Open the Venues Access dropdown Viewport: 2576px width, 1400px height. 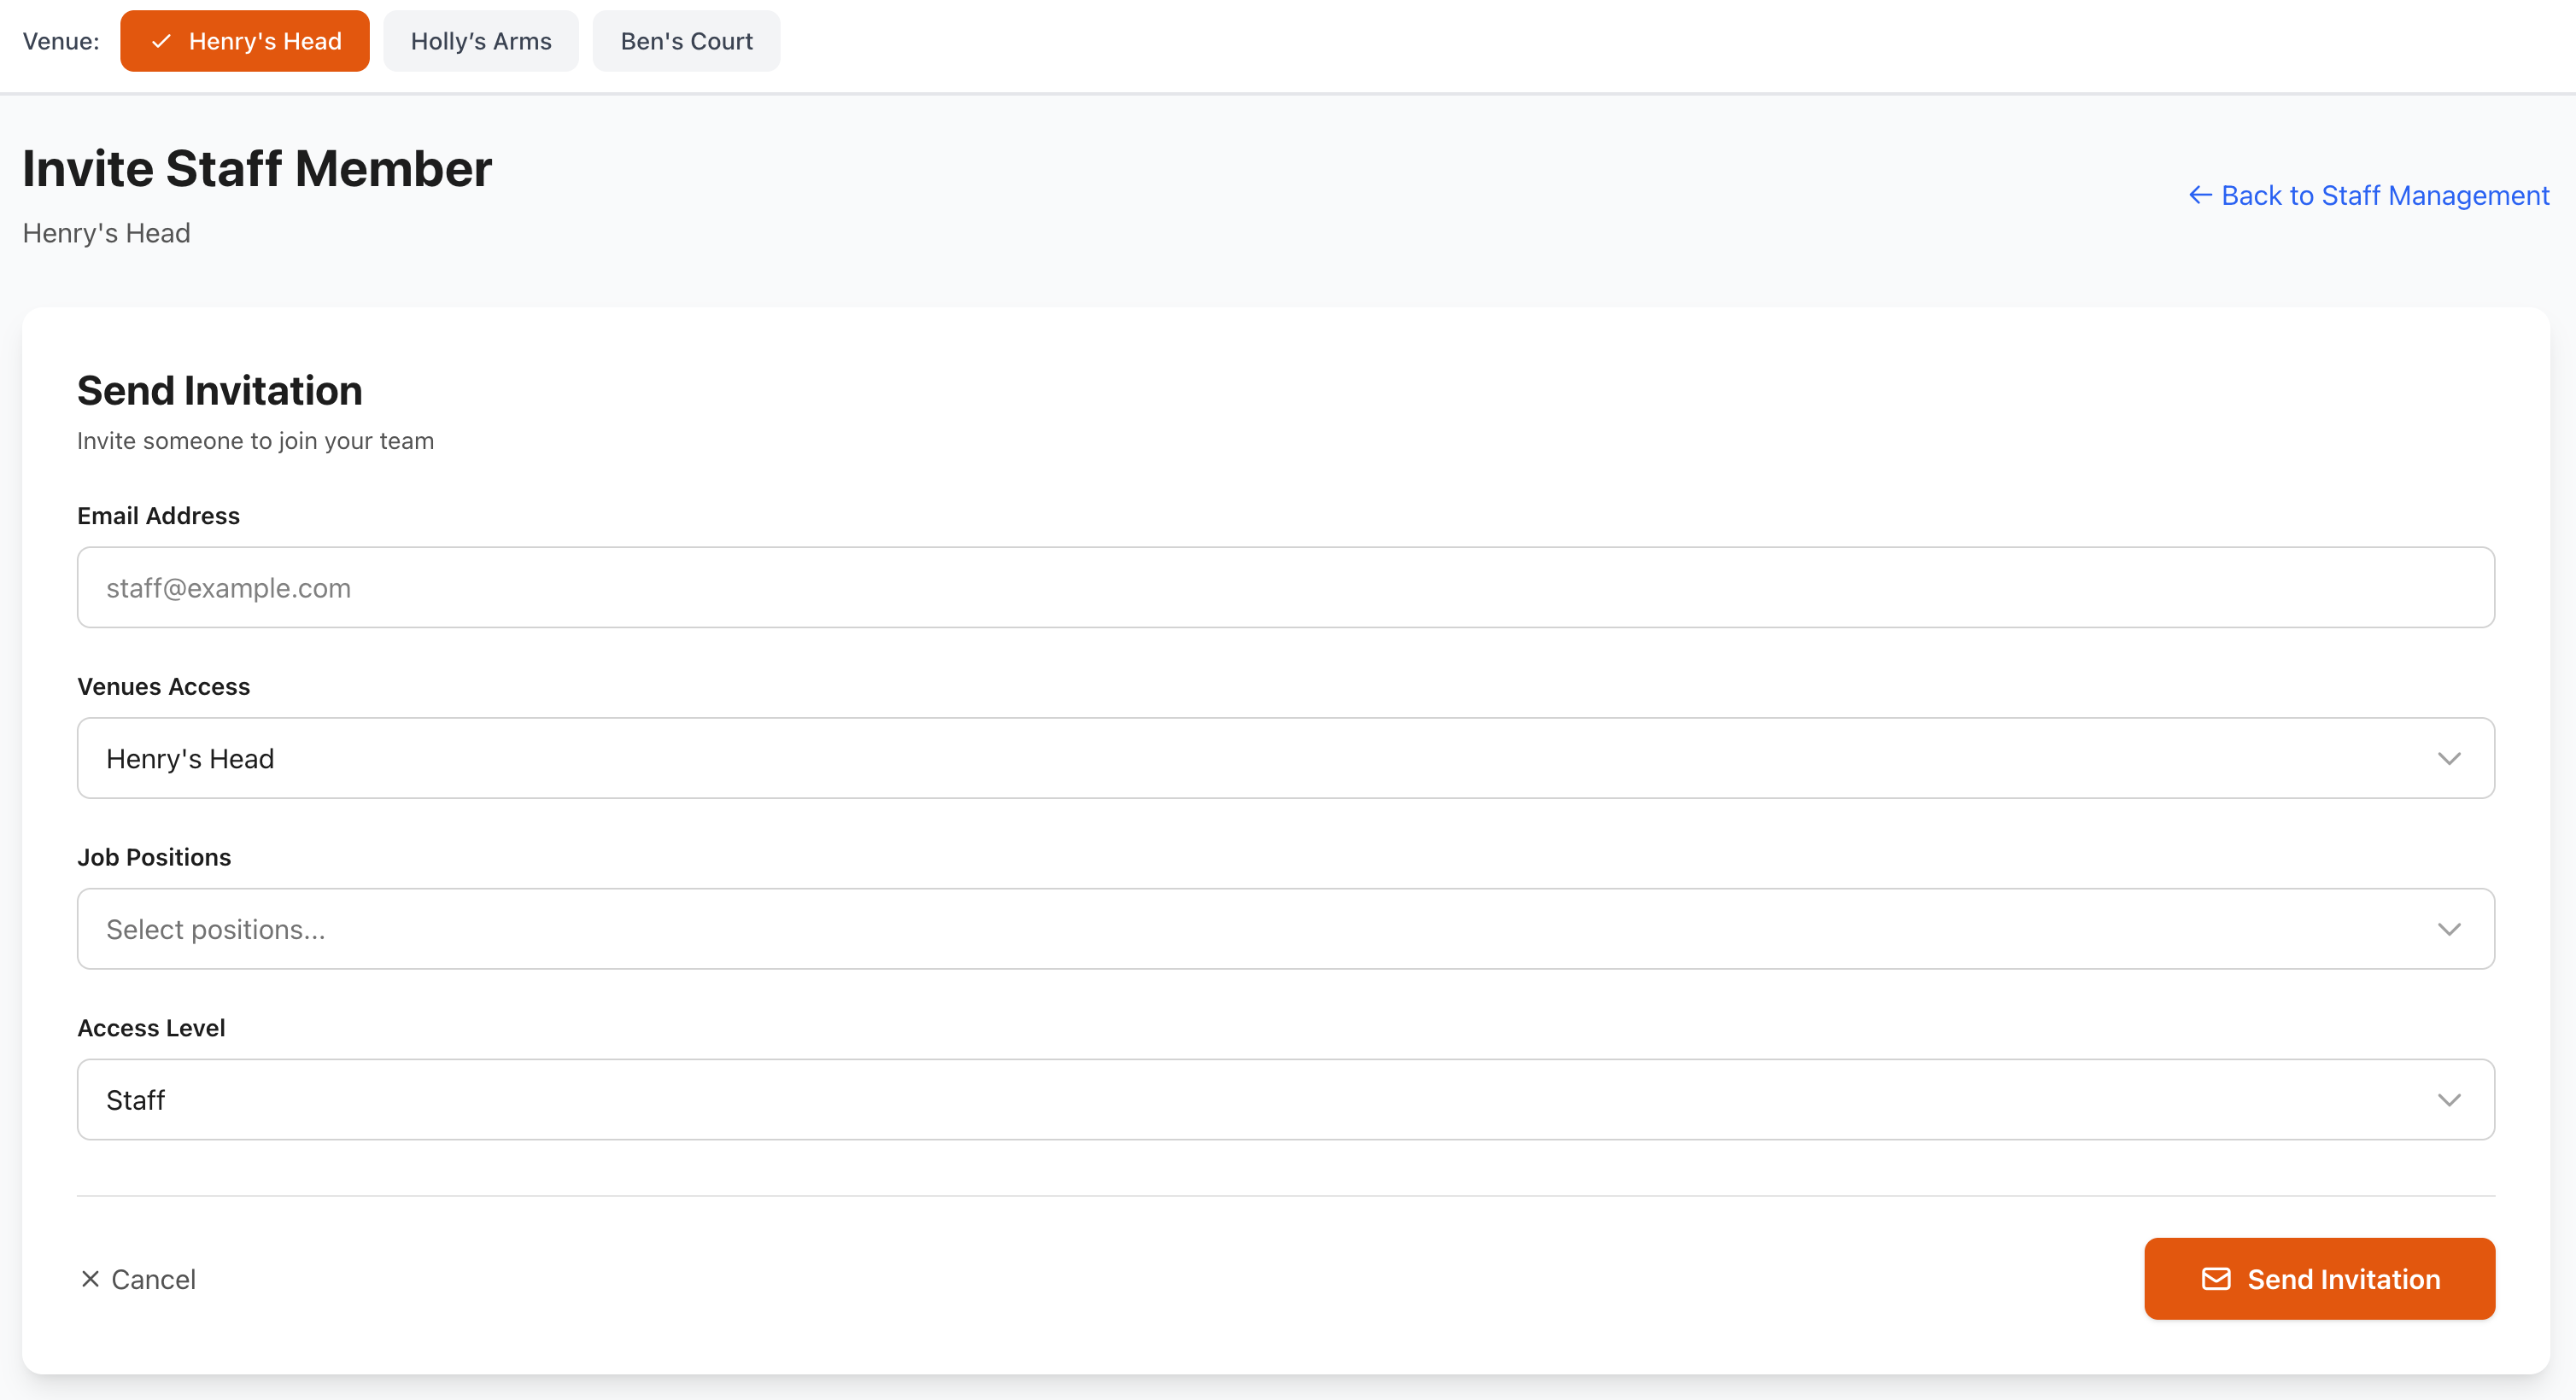[x=1285, y=758]
